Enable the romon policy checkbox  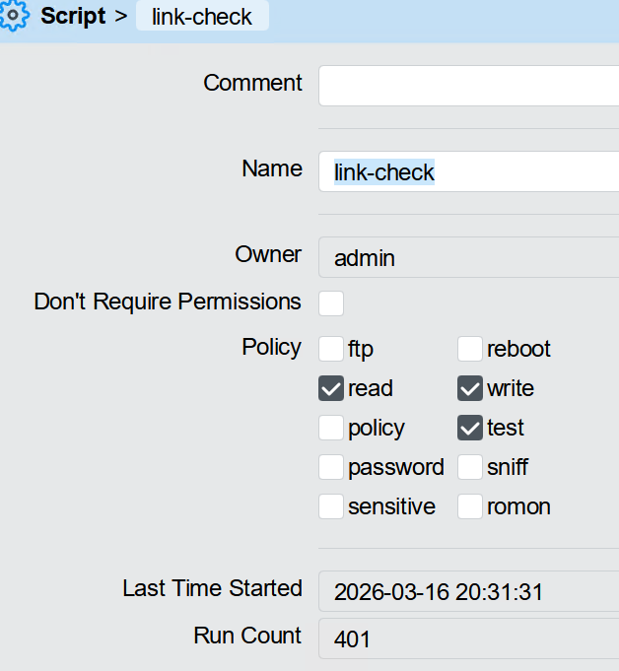click(x=470, y=506)
